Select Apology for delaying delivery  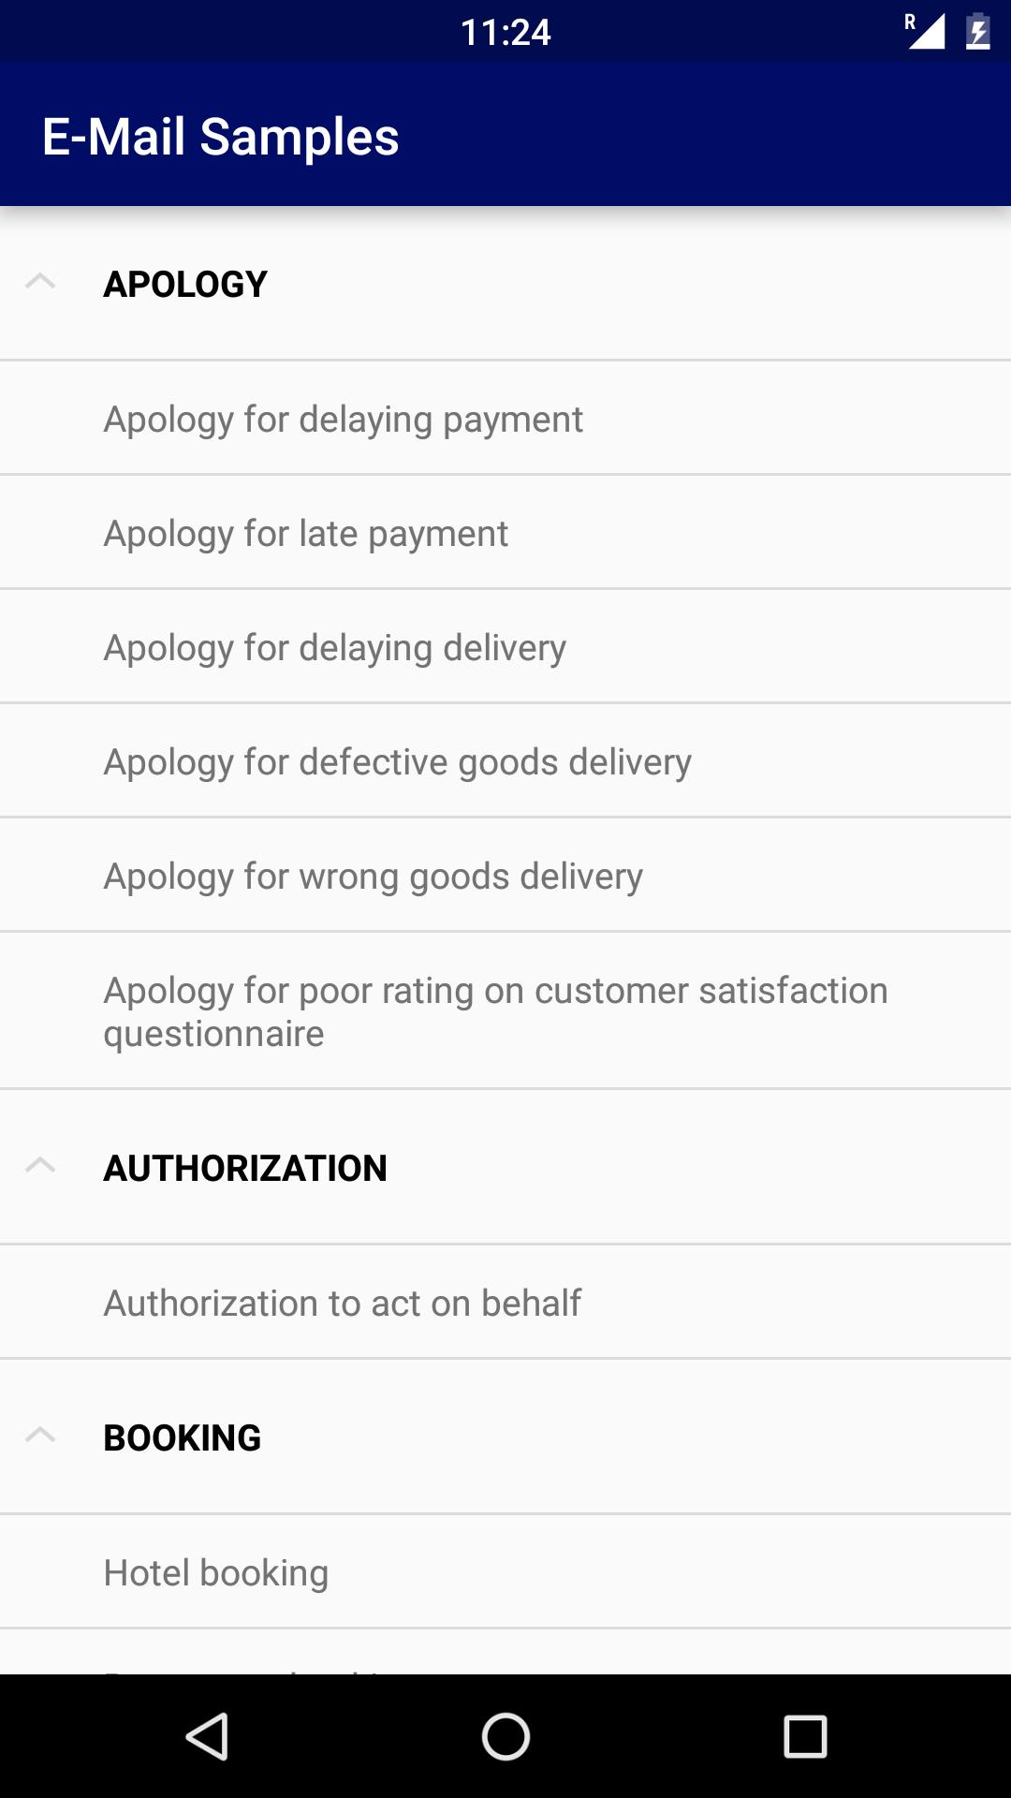334,648
